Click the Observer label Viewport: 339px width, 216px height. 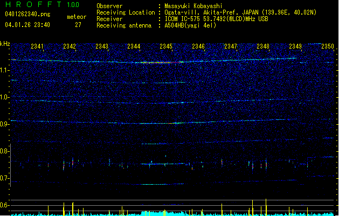(109, 6)
